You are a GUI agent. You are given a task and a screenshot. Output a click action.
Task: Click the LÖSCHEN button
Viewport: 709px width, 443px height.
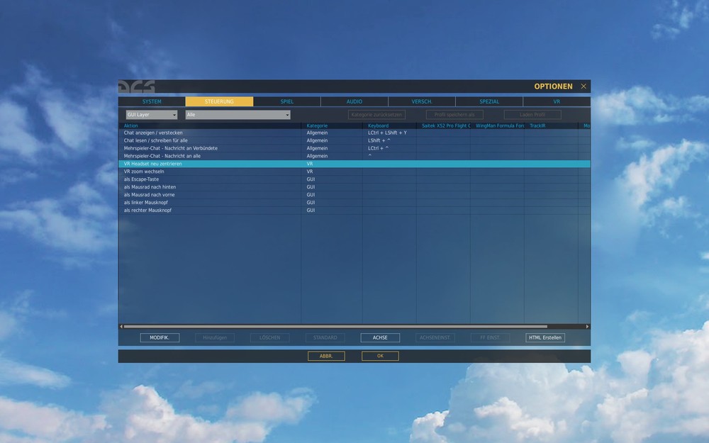(x=270, y=337)
